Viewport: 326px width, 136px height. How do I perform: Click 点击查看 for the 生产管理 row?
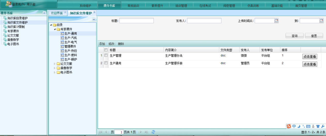[x=309, y=57]
